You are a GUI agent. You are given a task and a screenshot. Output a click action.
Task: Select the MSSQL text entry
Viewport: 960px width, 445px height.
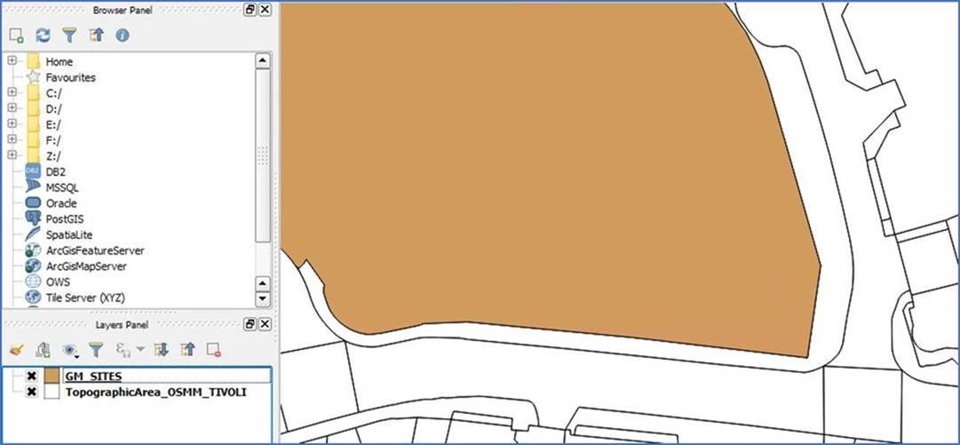coord(62,188)
